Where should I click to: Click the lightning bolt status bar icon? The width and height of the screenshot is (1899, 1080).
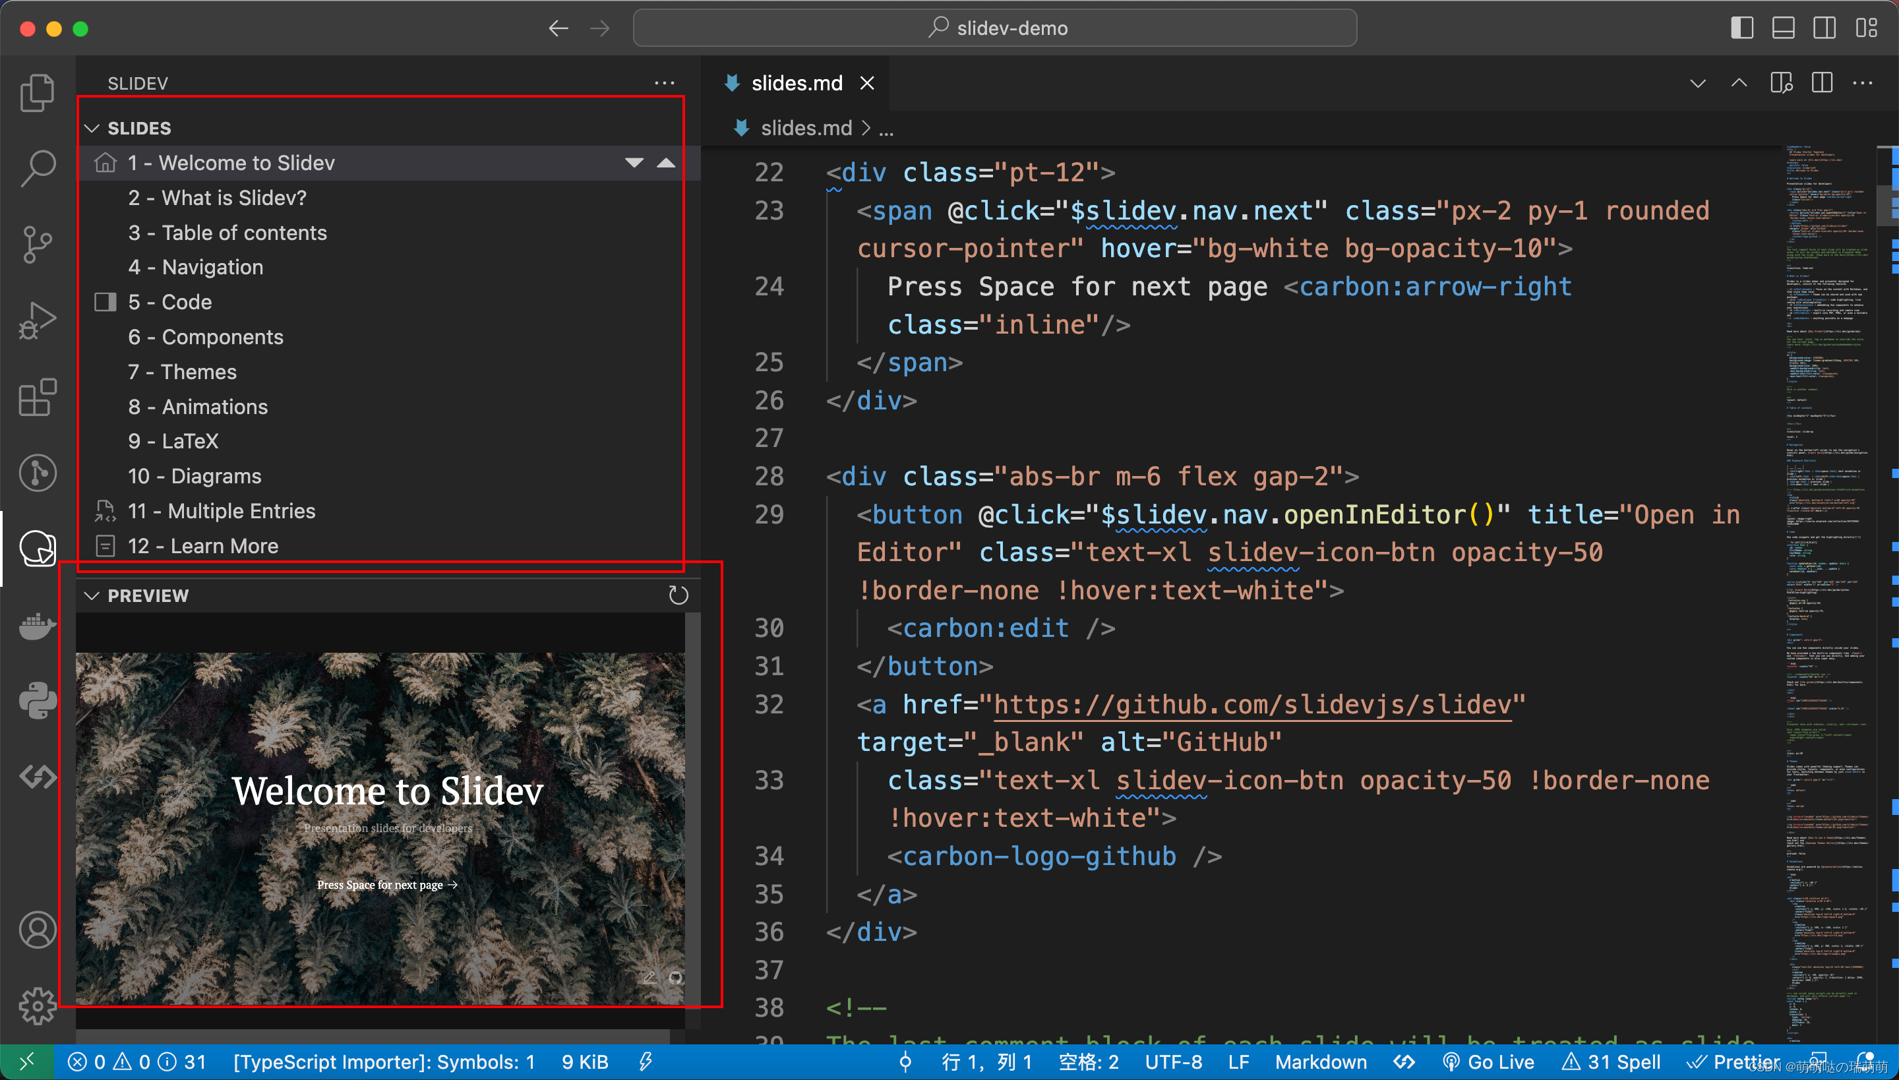pyautogui.click(x=646, y=1062)
